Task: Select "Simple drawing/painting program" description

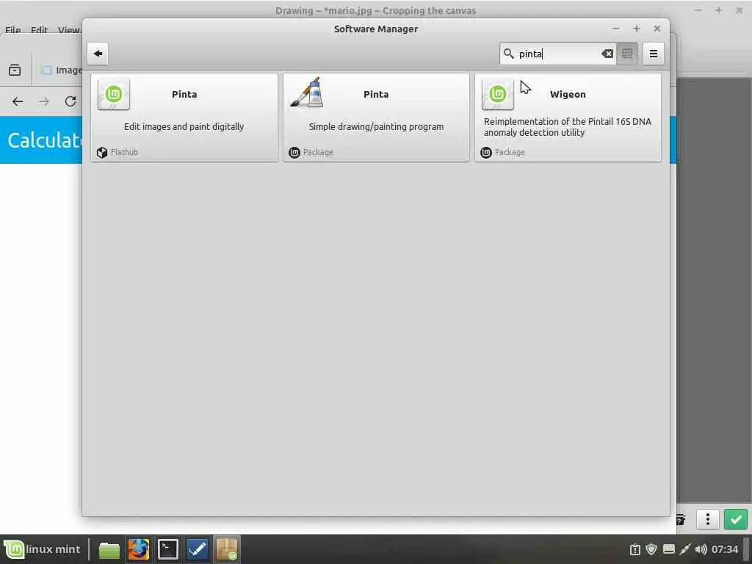Action: 376,126
